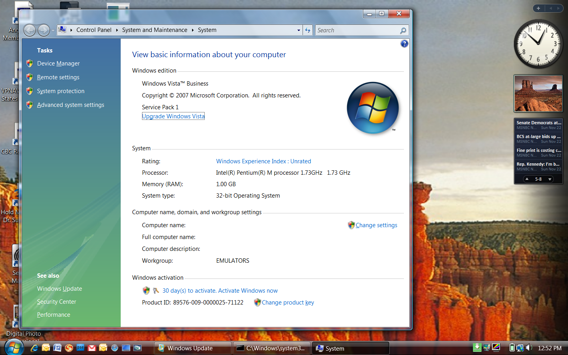This screenshot has width=568, height=355.
Task: Launch Safari browser from Quick Launch
Action: click(x=115, y=348)
